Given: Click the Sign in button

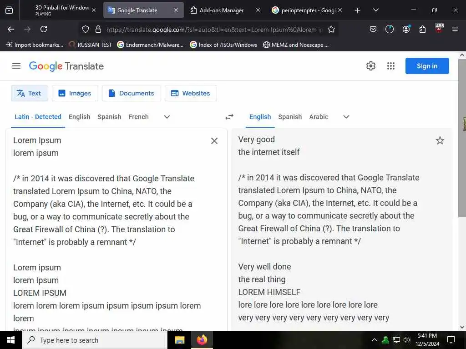Looking at the screenshot, I should (427, 66).
